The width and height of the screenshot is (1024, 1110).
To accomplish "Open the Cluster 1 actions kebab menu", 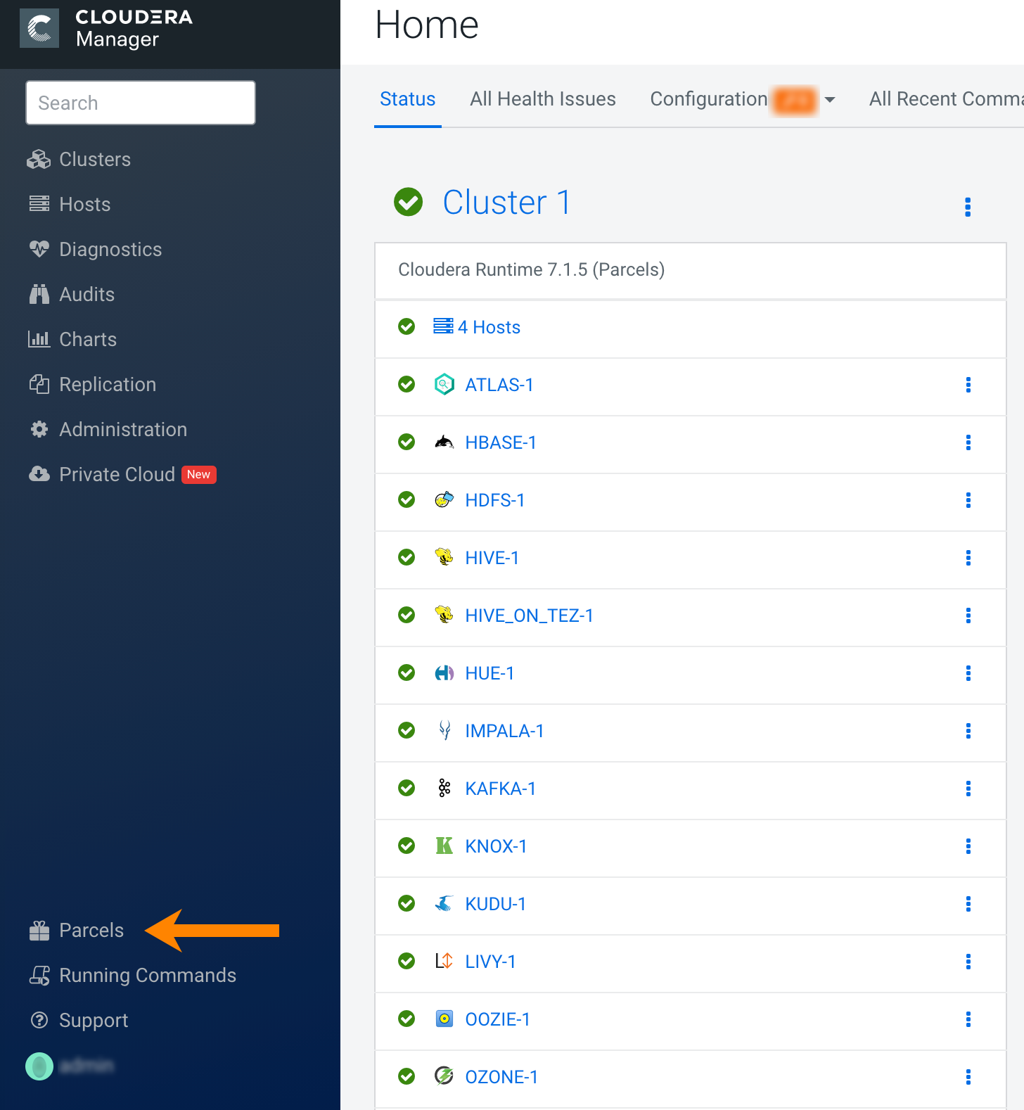I will (968, 207).
